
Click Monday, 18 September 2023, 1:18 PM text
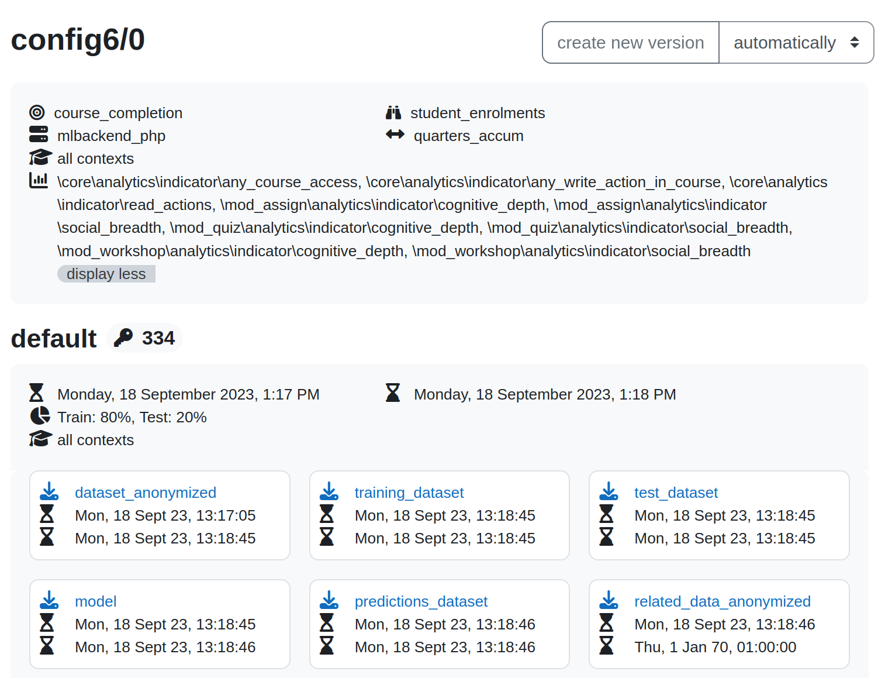pyautogui.click(x=545, y=394)
